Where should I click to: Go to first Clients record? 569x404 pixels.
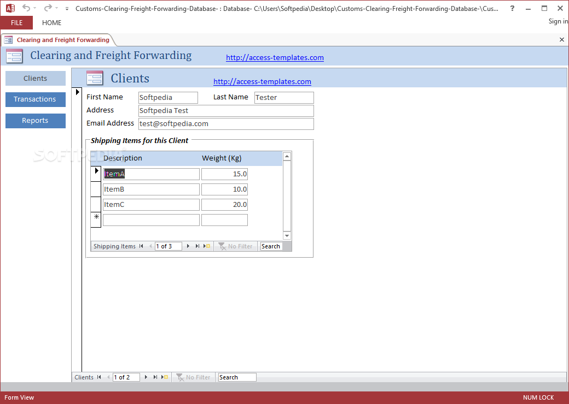click(99, 377)
